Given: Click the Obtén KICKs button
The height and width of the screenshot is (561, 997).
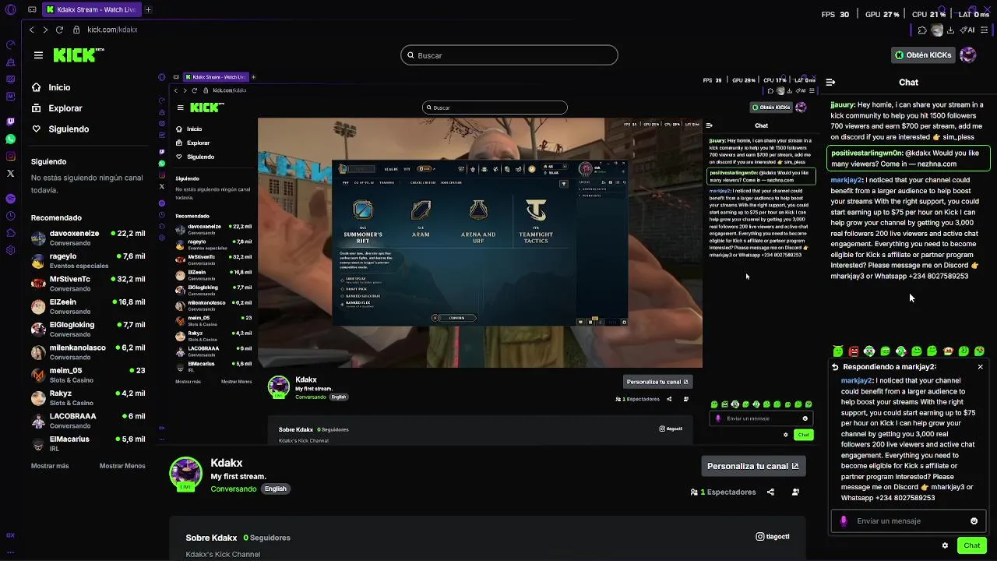Looking at the screenshot, I should point(923,55).
